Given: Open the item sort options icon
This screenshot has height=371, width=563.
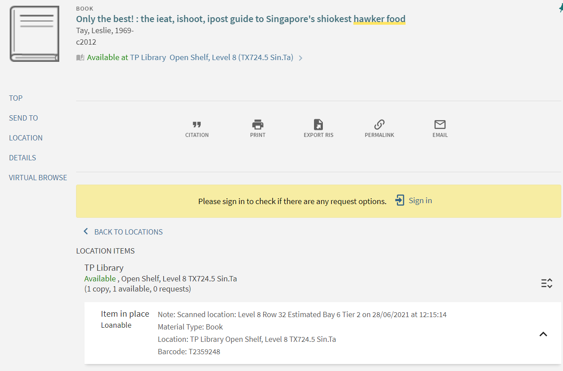Looking at the screenshot, I should (x=547, y=283).
